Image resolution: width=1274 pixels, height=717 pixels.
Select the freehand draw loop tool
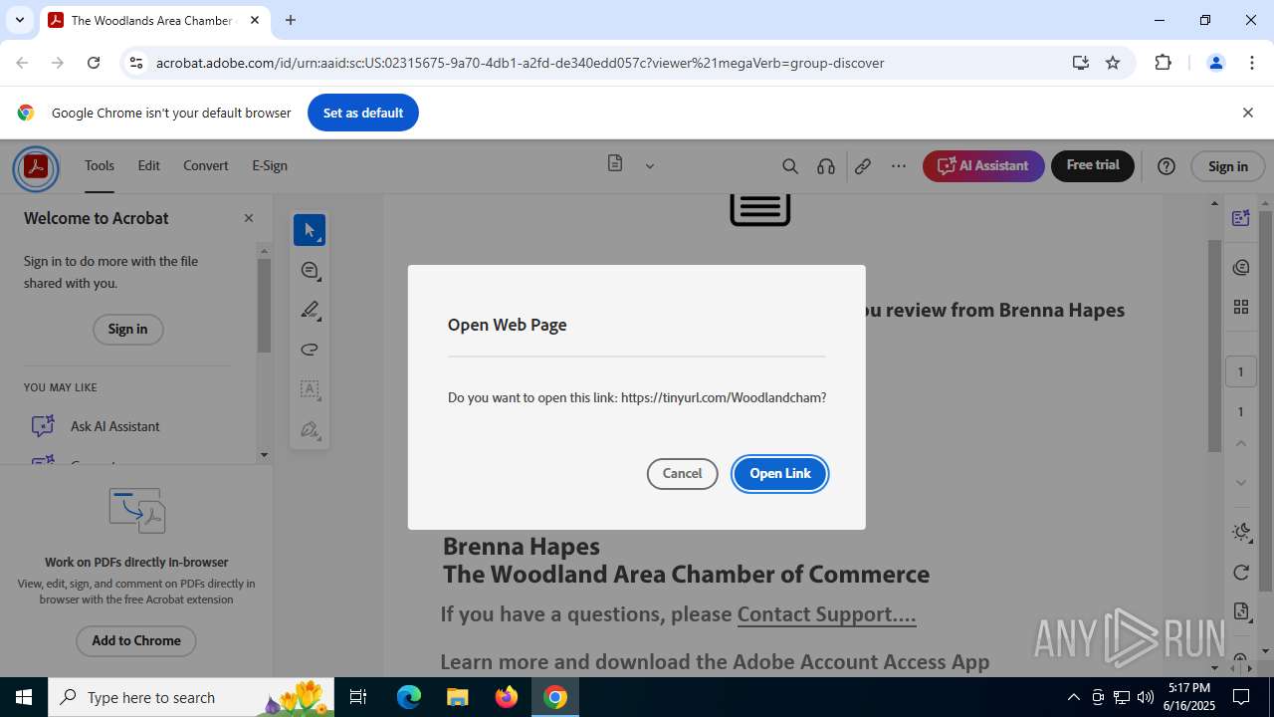point(310,350)
